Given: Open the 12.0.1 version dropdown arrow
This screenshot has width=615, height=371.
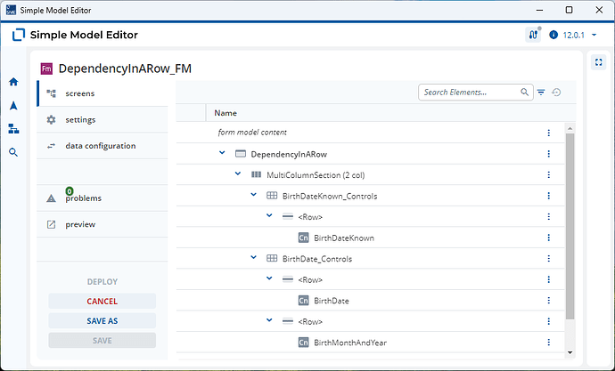Looking at the screenshot, I should click(594, 35).
